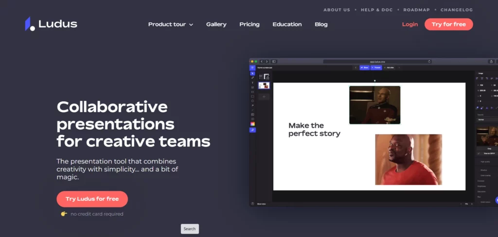Go to the Pricing page
498x237 pixels.
click(x=249, y=24)
